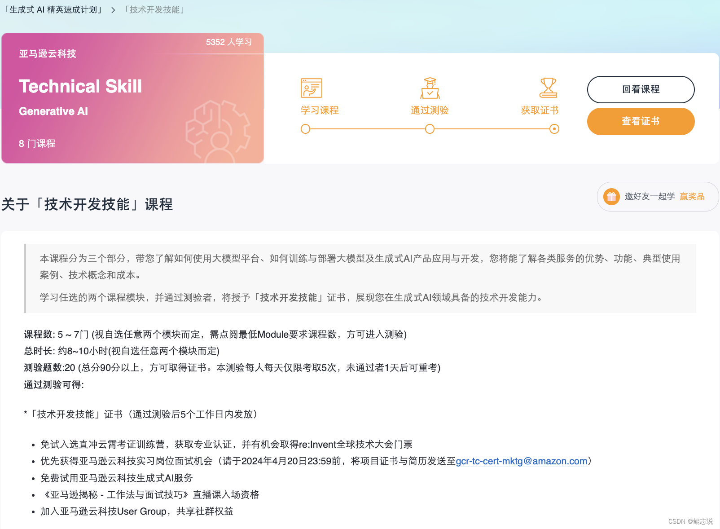
Task: Click the 免费试用亚马逊云科技生成式AI服务 bullet
Action: point(117,478)
